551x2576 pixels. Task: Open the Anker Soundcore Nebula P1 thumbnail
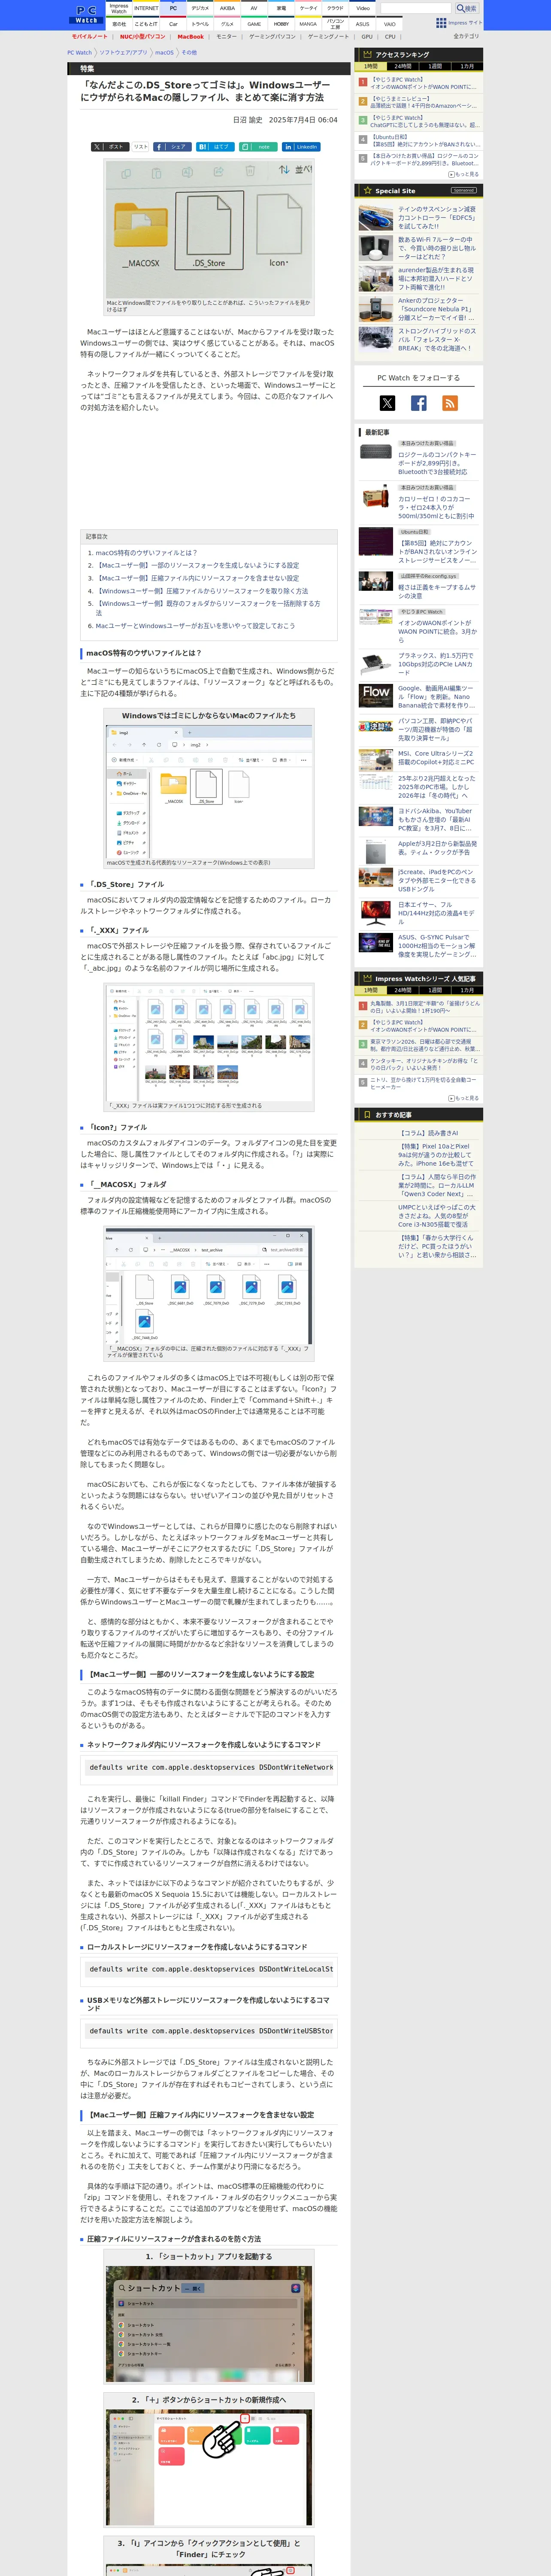pyautogui.click(x=376, y=309)
